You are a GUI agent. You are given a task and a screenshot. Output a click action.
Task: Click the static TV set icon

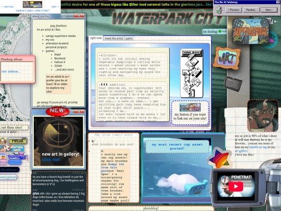click(233, 83)
